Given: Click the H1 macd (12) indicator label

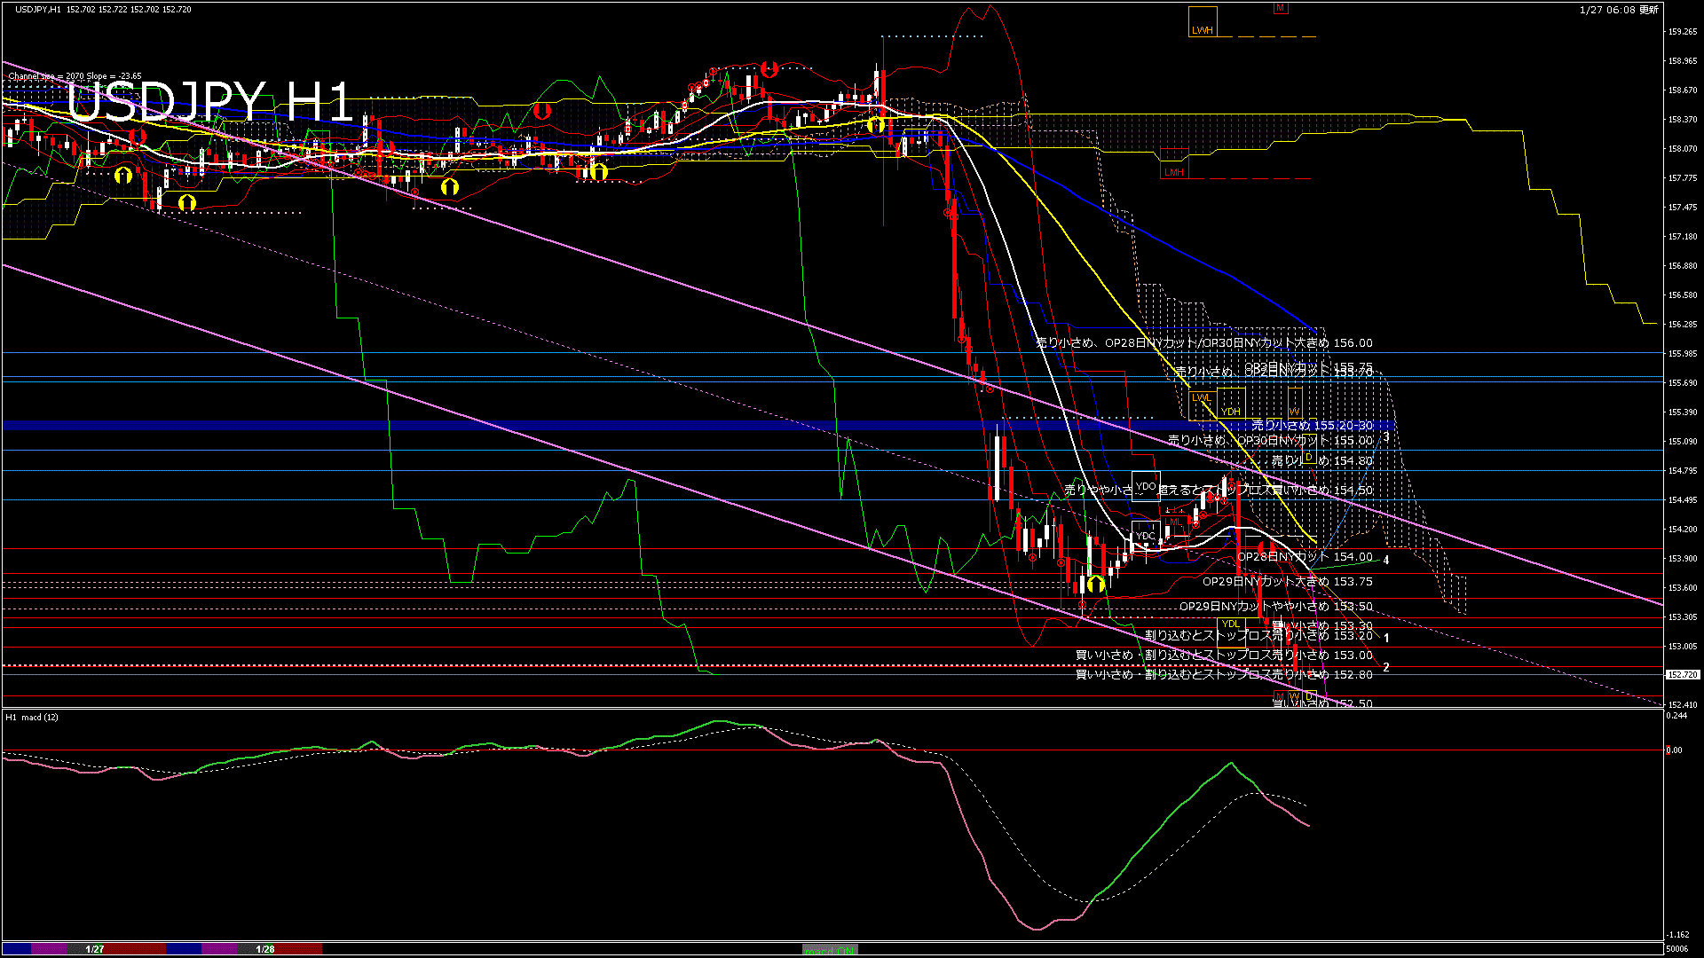Looking at the screenshot, I should click(x=32, y=717).
